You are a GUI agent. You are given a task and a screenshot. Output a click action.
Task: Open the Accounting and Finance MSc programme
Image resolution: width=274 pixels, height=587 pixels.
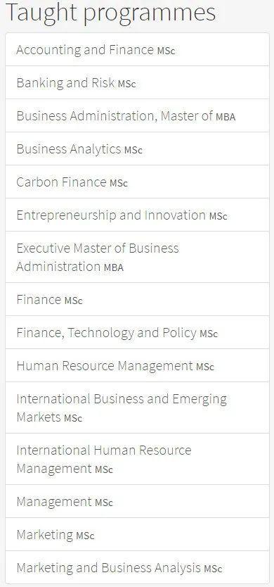click(x=137, y=49)
